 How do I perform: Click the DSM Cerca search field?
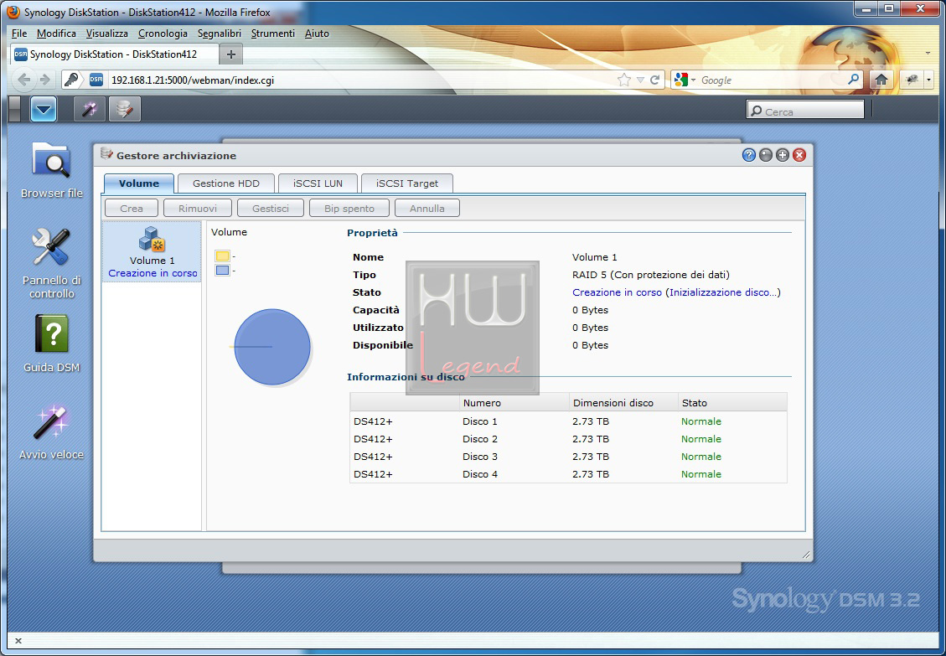[805, 111]
